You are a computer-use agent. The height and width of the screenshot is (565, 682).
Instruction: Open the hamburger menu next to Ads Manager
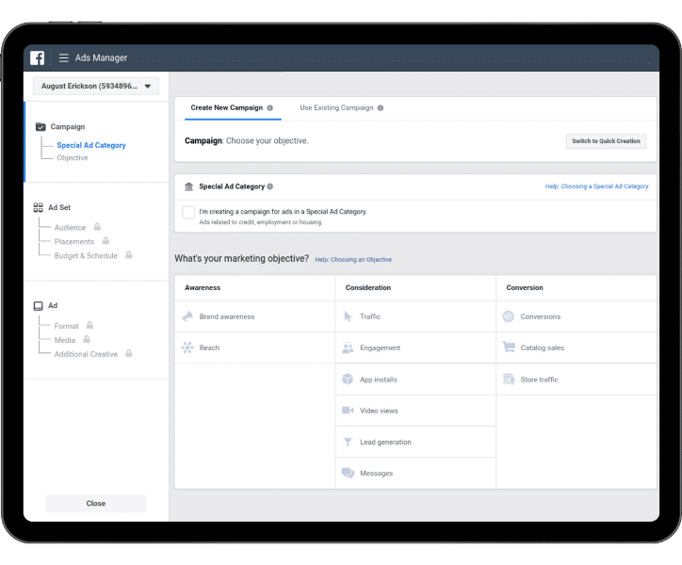(63, 57)
